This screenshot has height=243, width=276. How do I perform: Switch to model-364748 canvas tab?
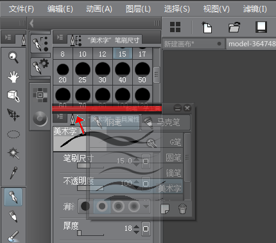point(251,44)
